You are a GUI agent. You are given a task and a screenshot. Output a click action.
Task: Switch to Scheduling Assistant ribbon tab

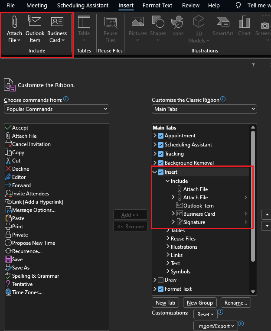pyautogui.click(x=83, y=6)
